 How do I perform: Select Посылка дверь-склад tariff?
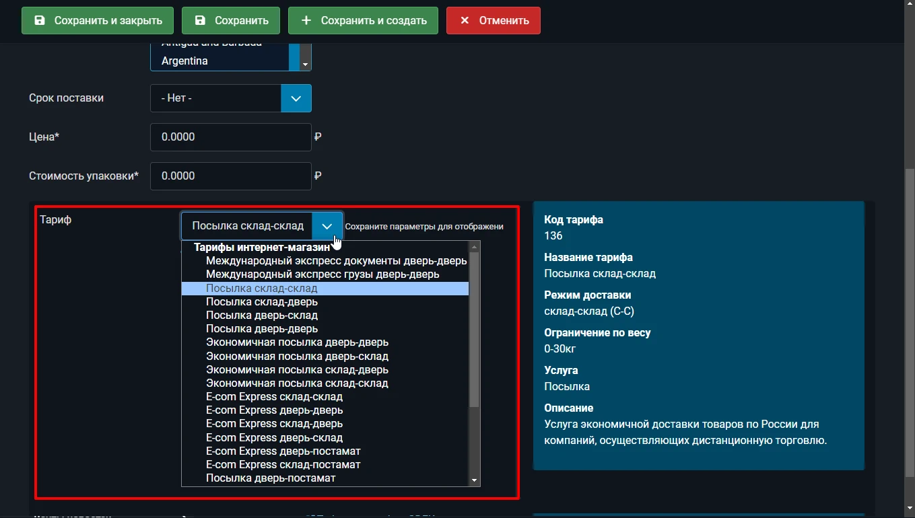(325, 316)
